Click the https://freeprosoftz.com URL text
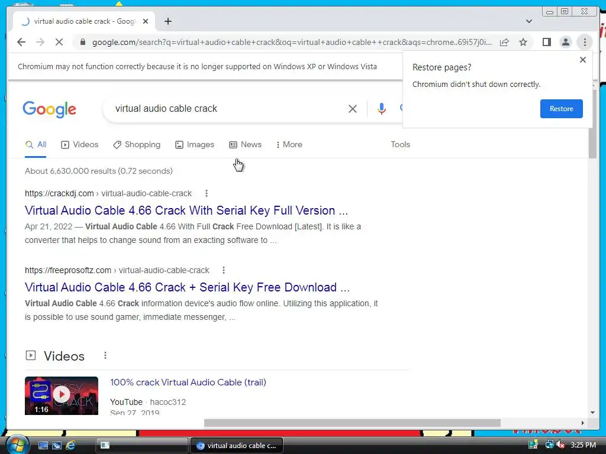 point(67,270)
